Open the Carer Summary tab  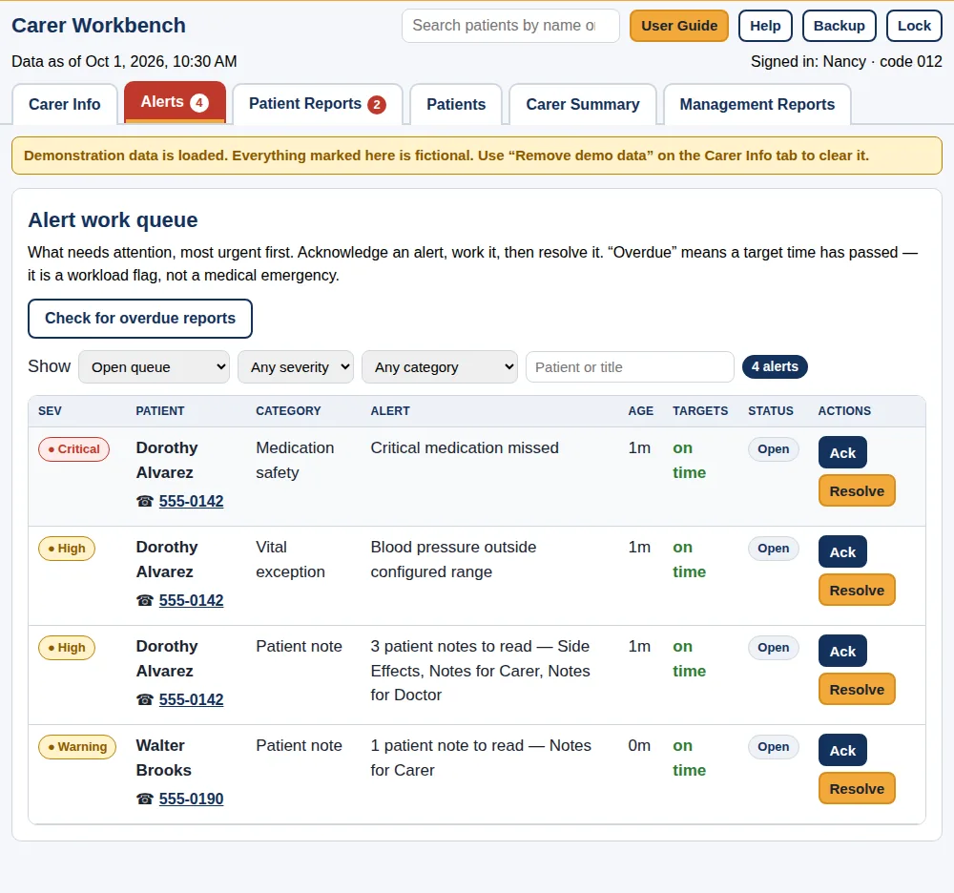coord(582,104)
